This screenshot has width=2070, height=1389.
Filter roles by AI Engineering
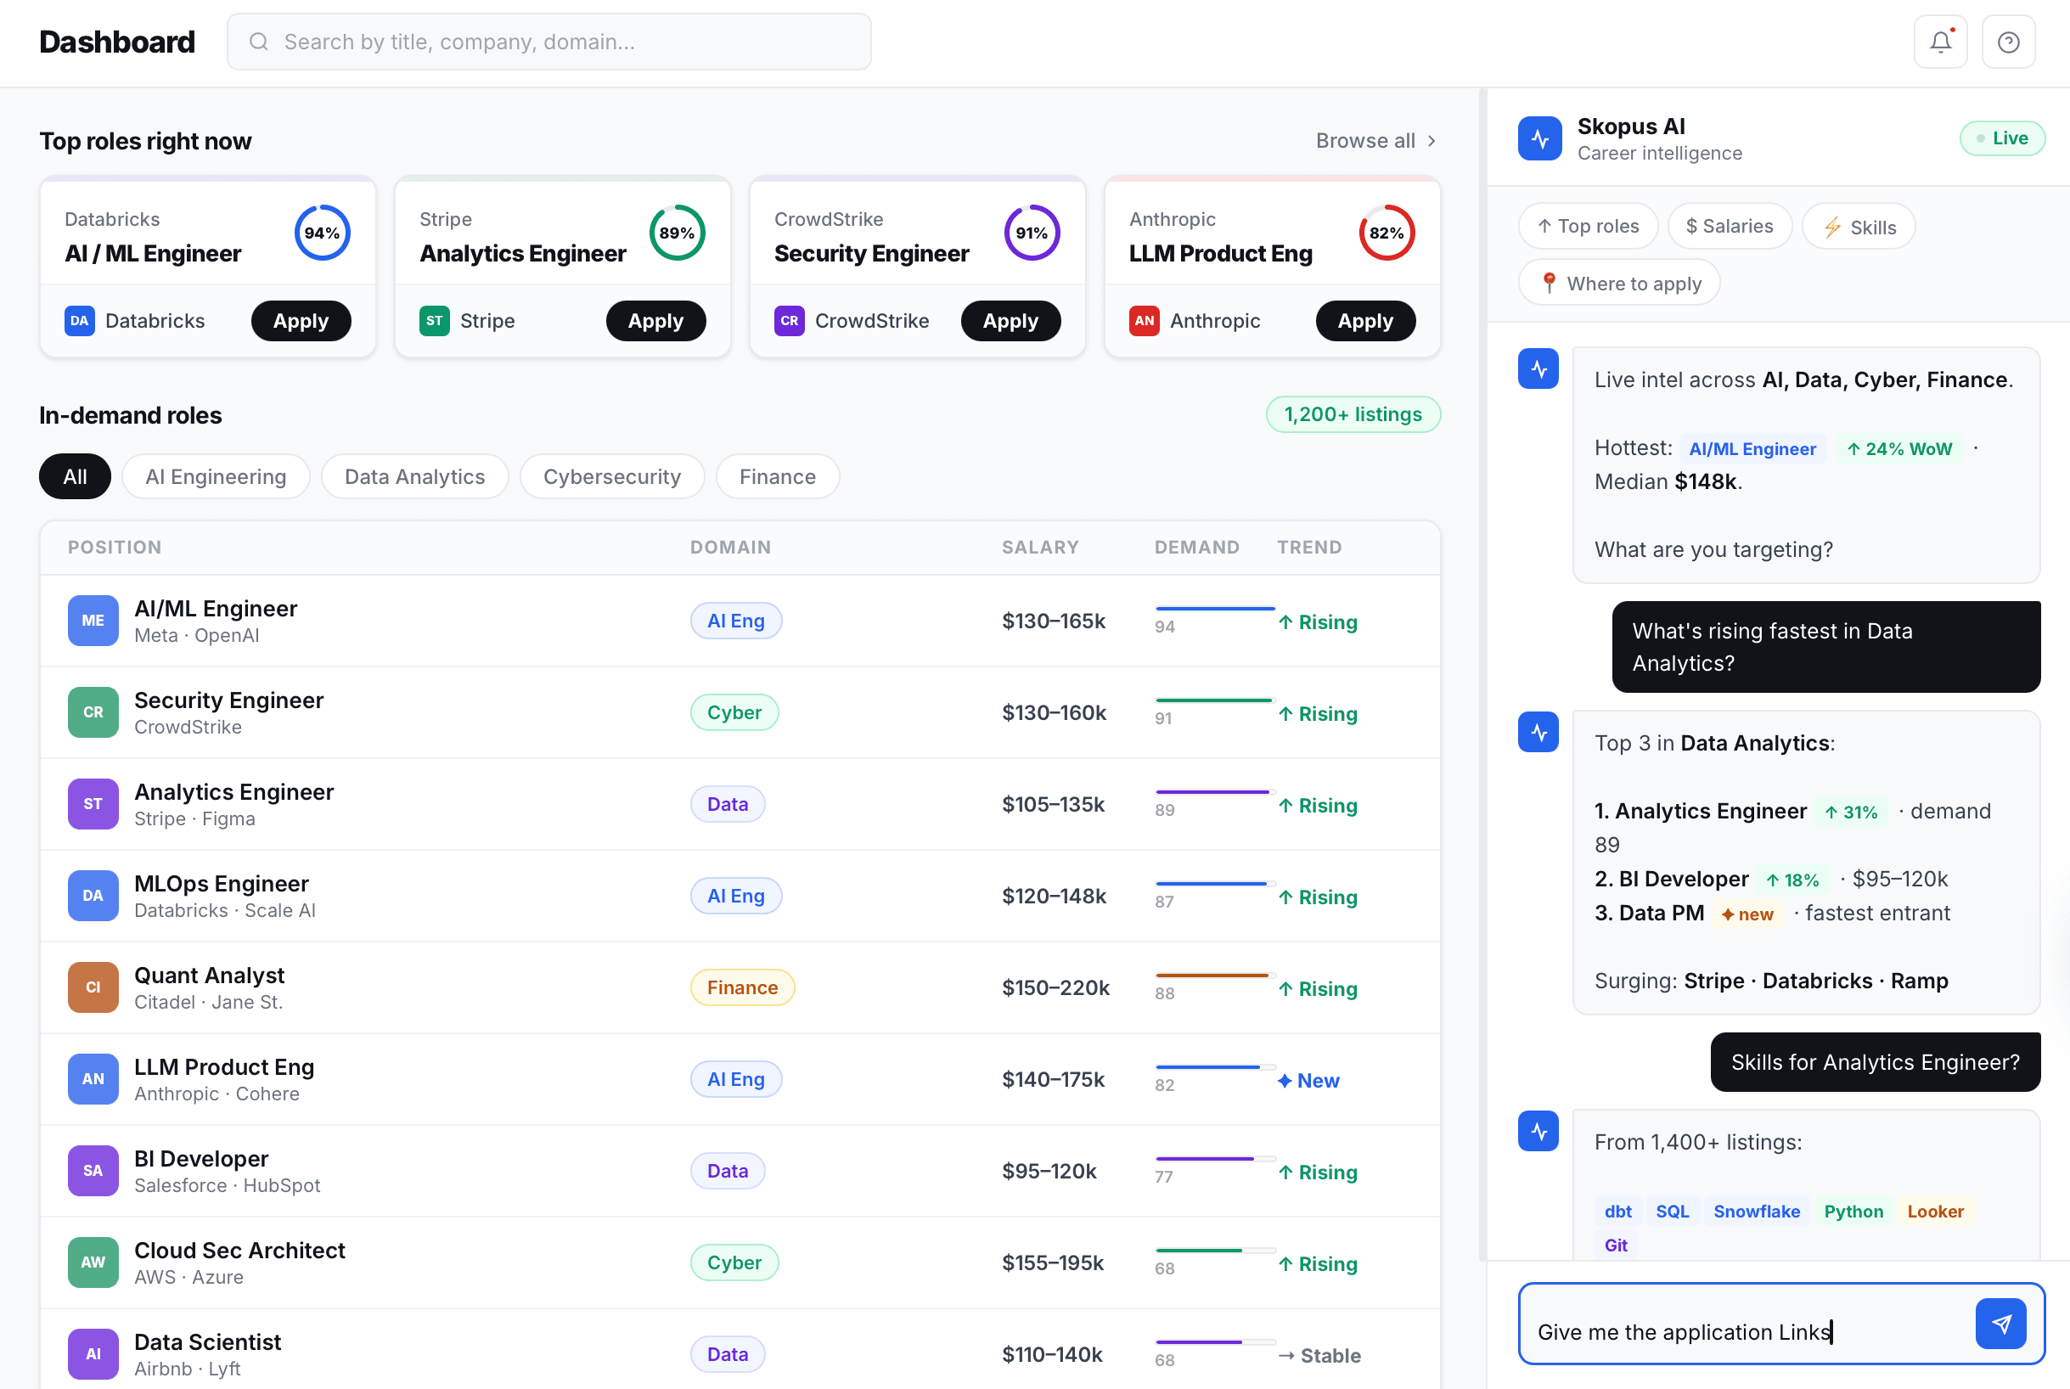tap(217, 476)
